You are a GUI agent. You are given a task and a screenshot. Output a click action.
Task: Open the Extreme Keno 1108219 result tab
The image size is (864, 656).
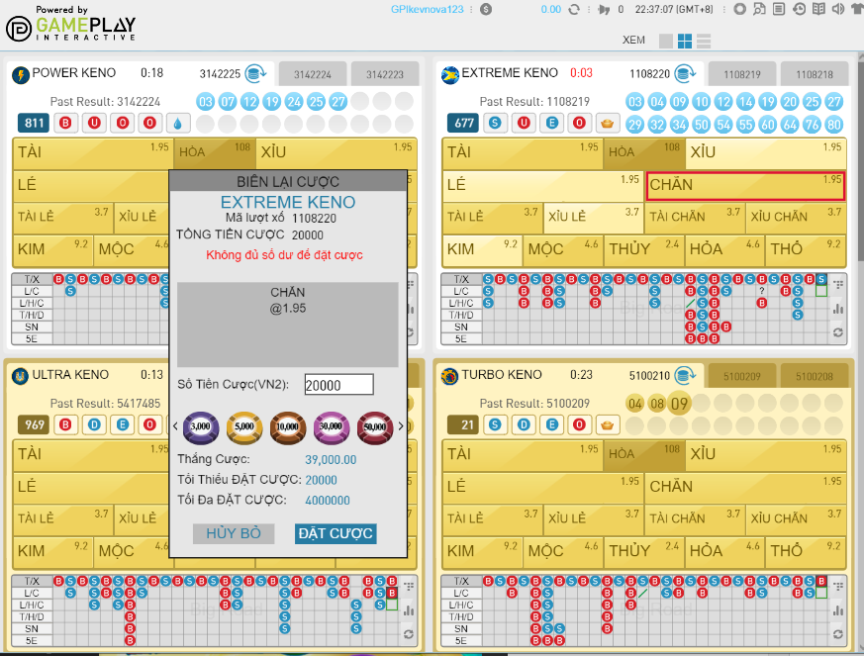pos(741,74)
